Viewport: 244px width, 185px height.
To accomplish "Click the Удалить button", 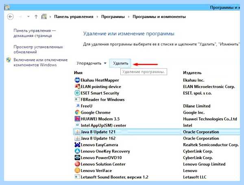I will point(120,63).
